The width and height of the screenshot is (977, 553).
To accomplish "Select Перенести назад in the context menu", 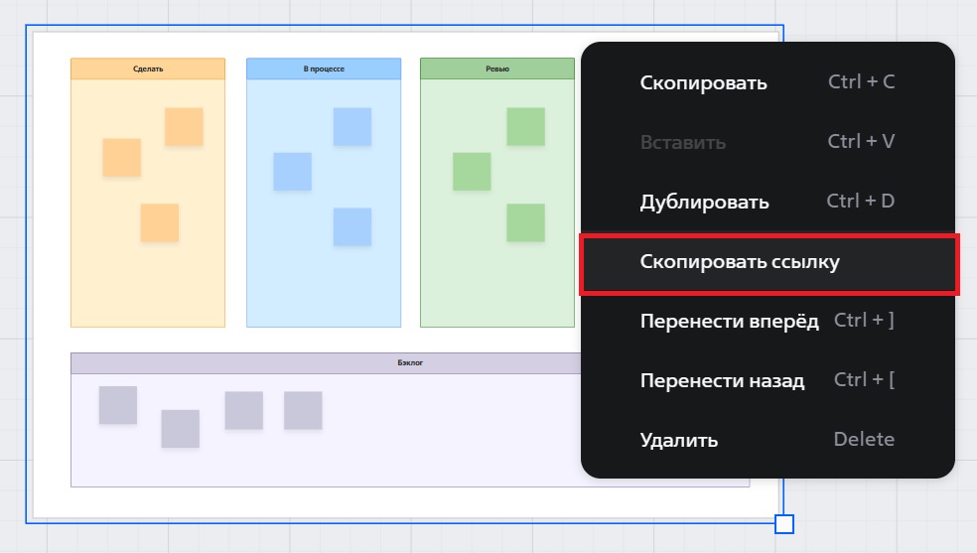I will coord(722,380).
